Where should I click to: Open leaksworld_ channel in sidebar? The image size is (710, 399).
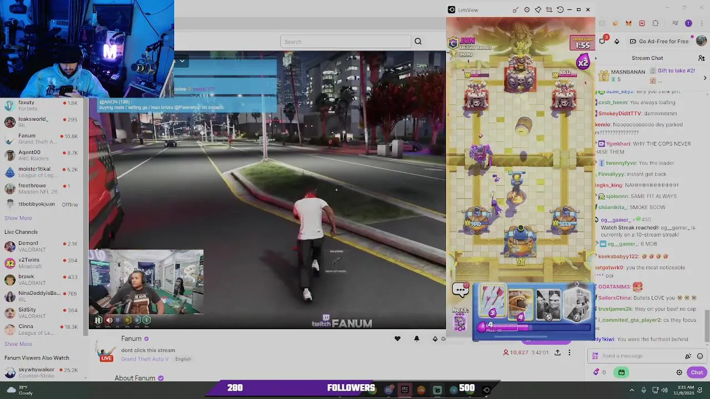click(x=42, y=122)
